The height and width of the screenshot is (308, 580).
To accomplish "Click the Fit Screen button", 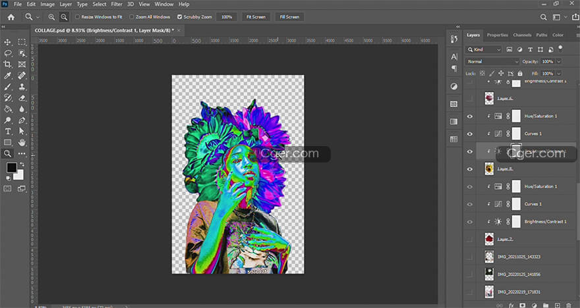I will point(256,17).
